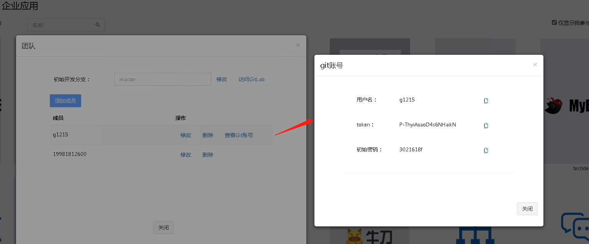Click the search magnifier icon in the name box
Screen dimensions: 589x244
[x=98, y=25]
